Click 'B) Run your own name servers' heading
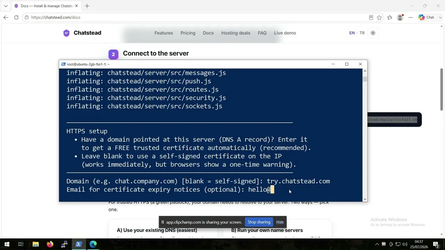 [267, 230]
